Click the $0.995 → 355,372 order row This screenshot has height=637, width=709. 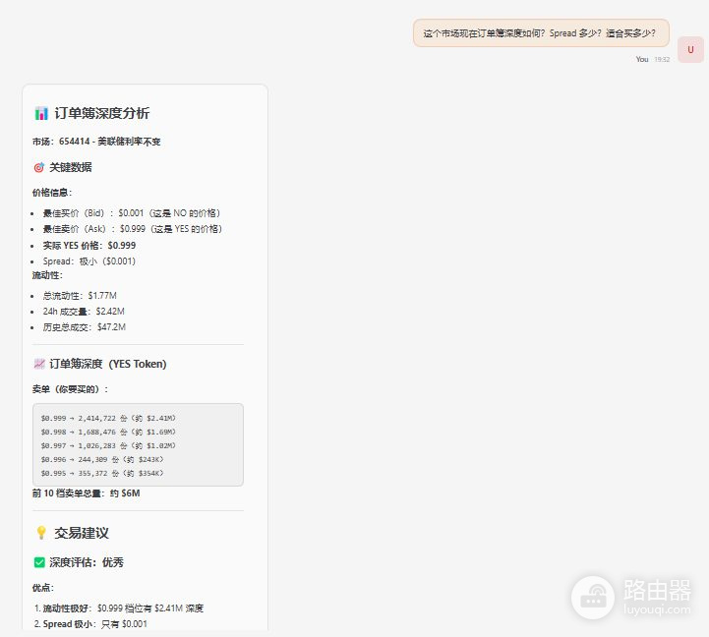click(102, 473)
